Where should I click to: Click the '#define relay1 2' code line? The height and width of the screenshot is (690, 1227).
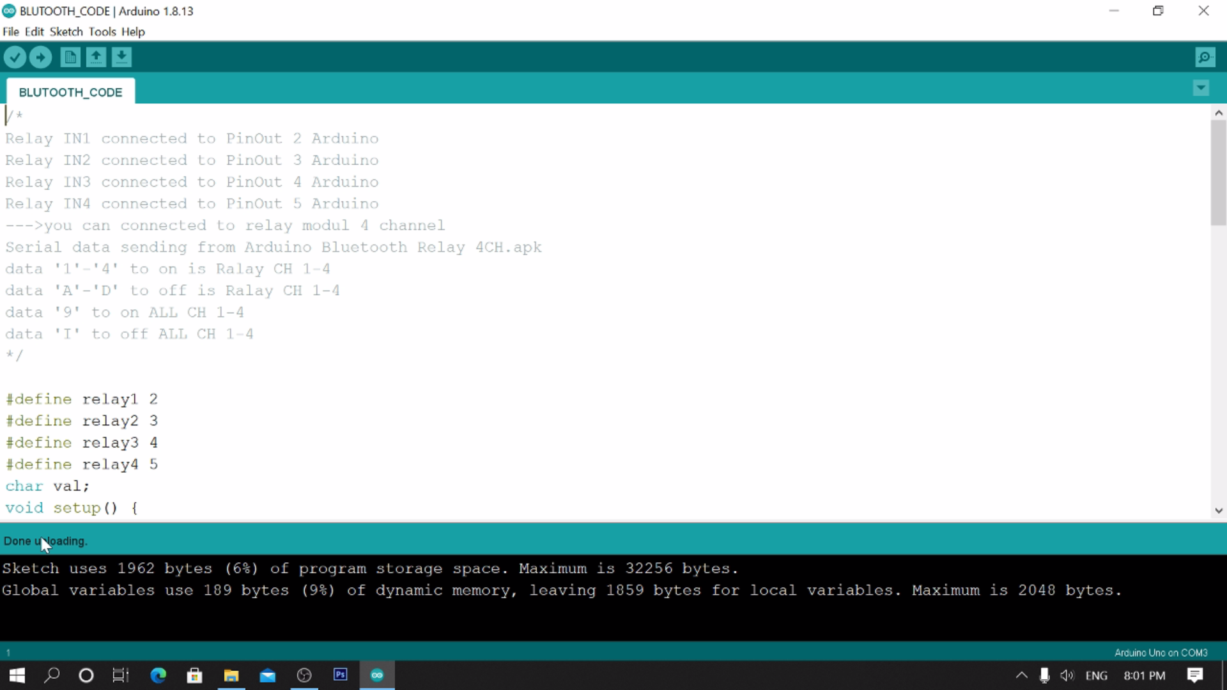(82, 399)
